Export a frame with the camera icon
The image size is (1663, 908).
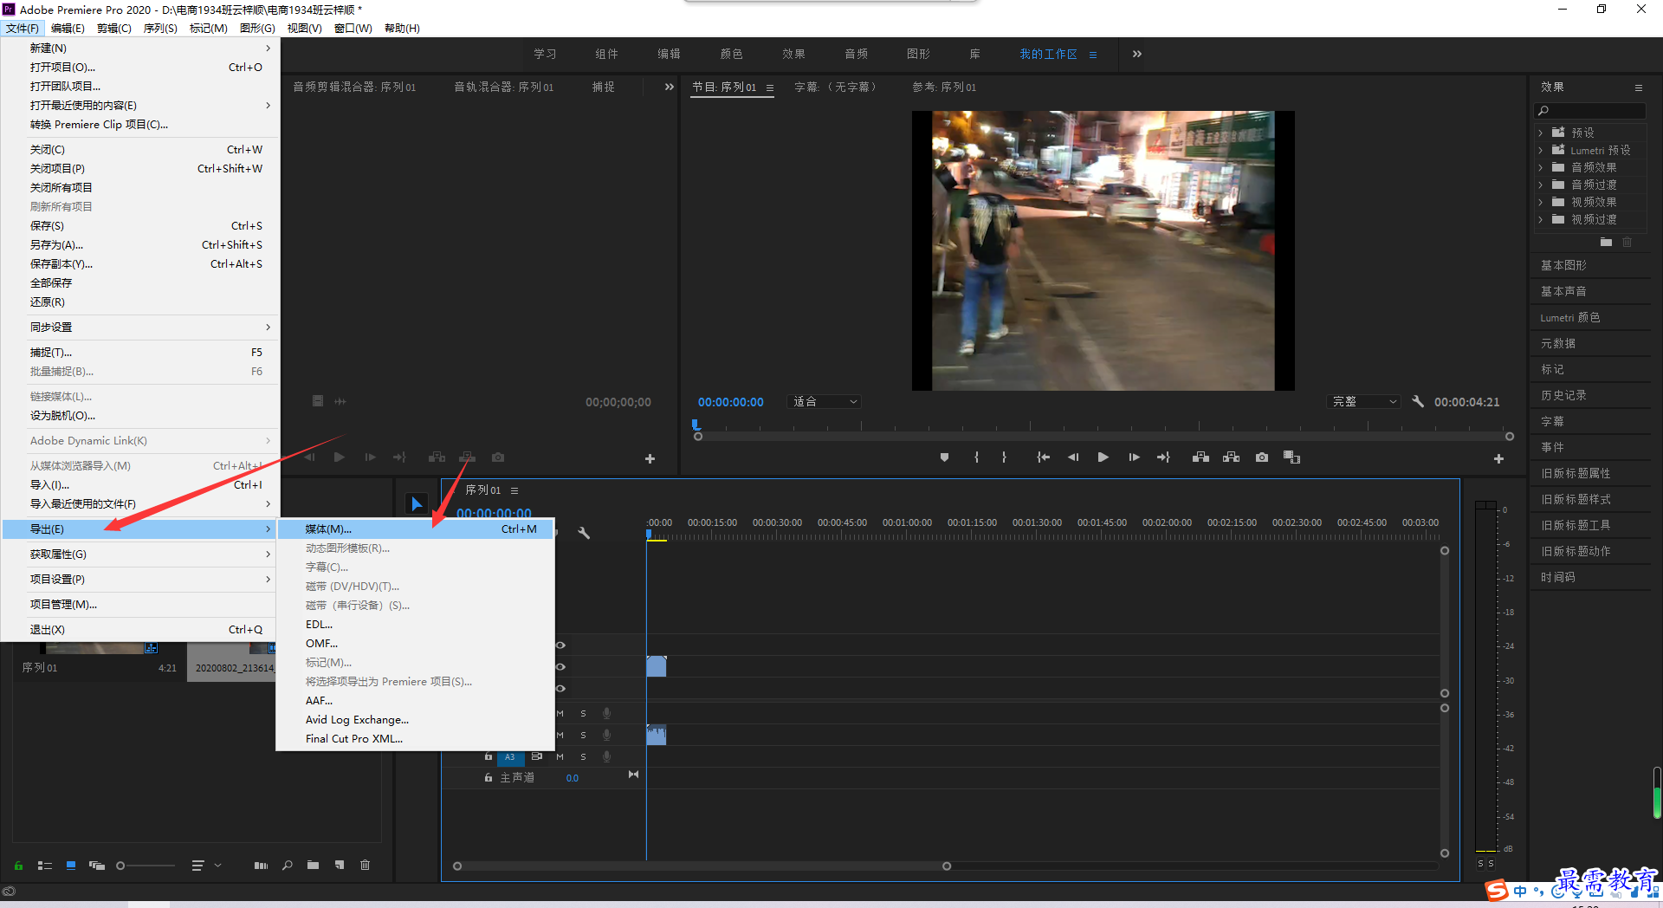1262,457
